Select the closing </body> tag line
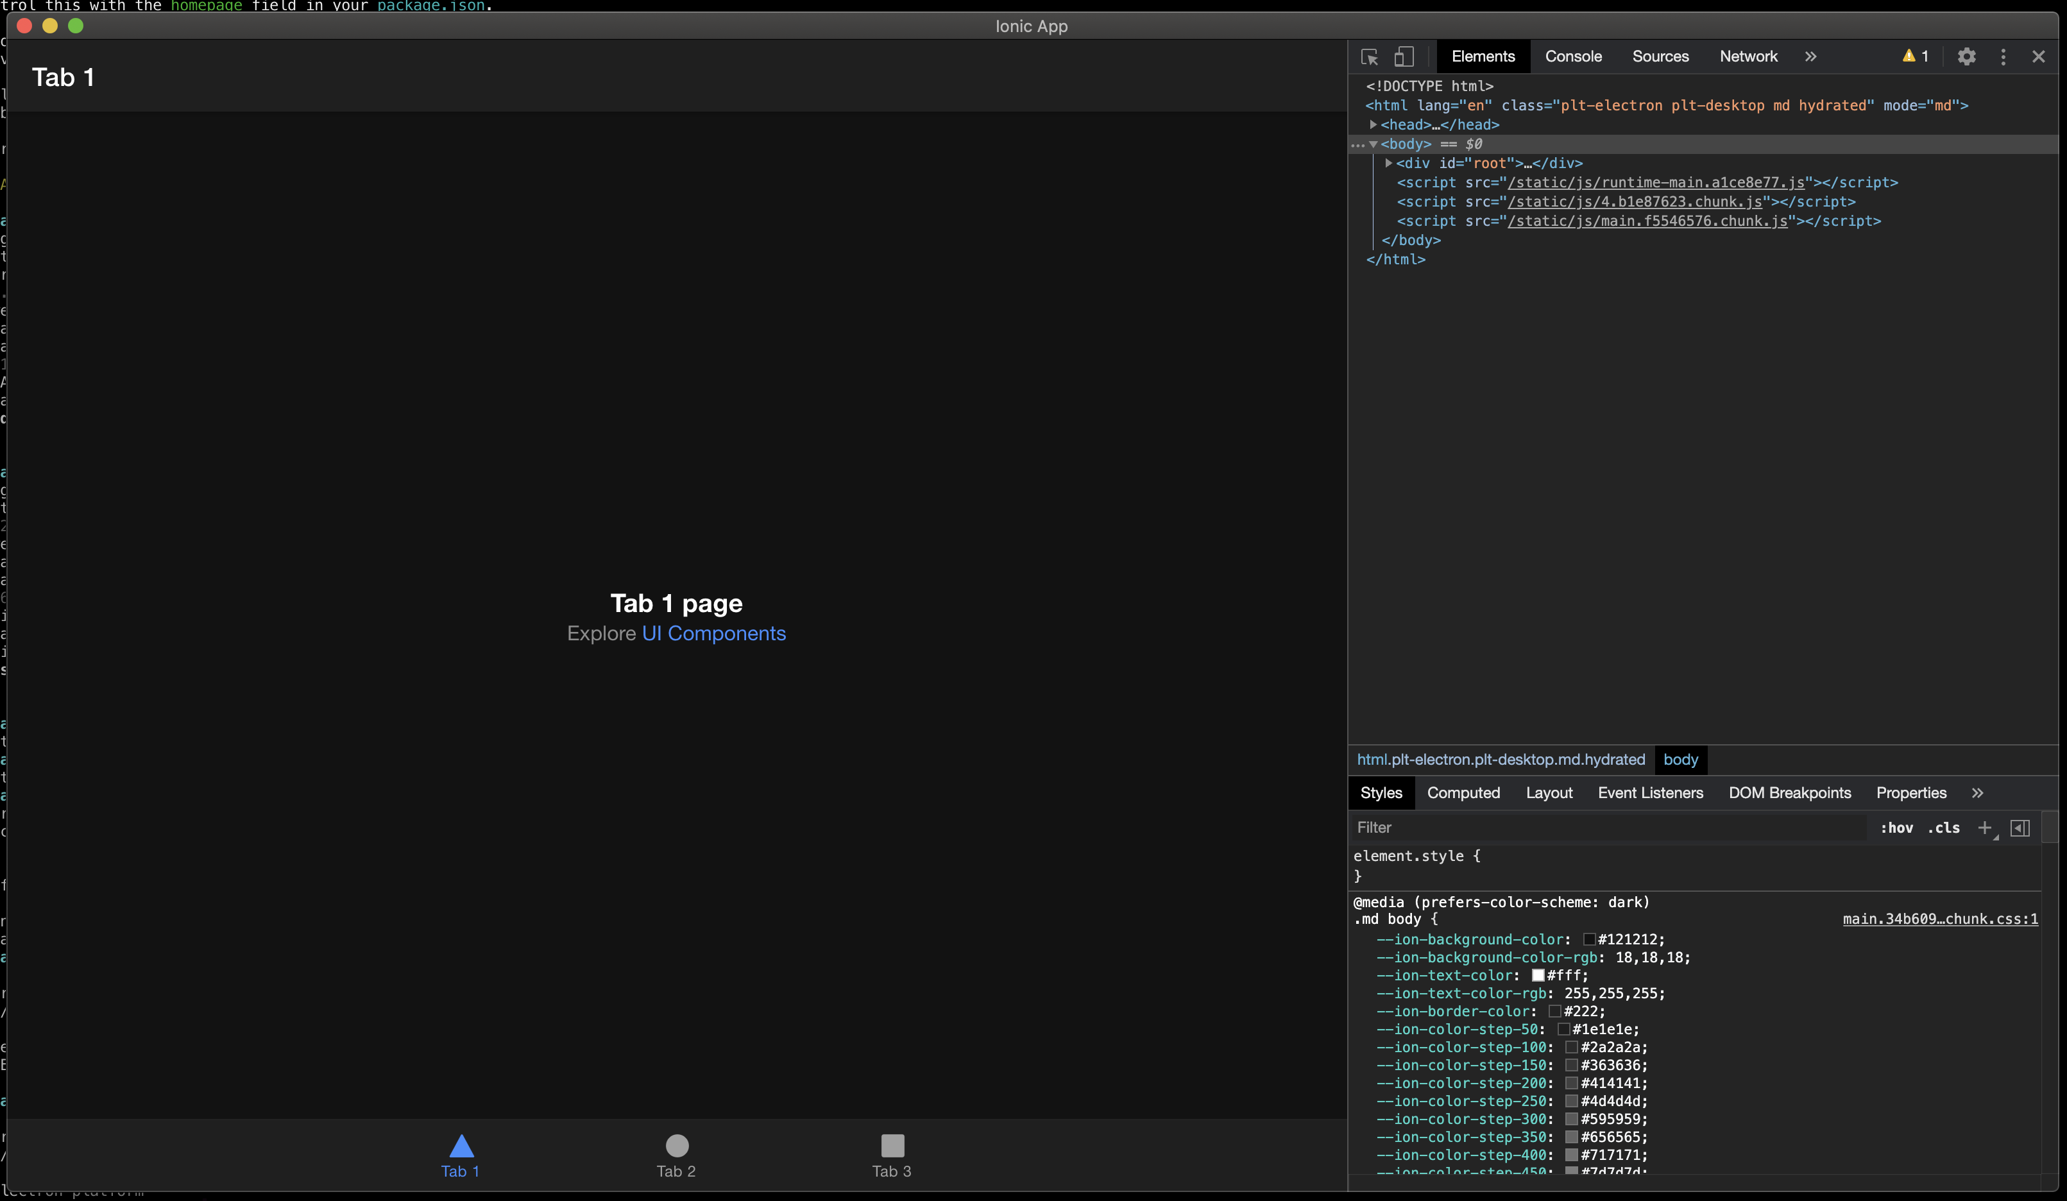The image size is (2067, 1201). [x=1411, y=241]
